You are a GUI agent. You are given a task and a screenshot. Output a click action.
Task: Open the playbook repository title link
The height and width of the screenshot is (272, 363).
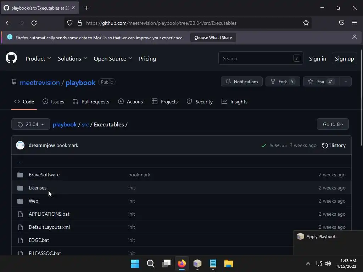pos(80,82)
